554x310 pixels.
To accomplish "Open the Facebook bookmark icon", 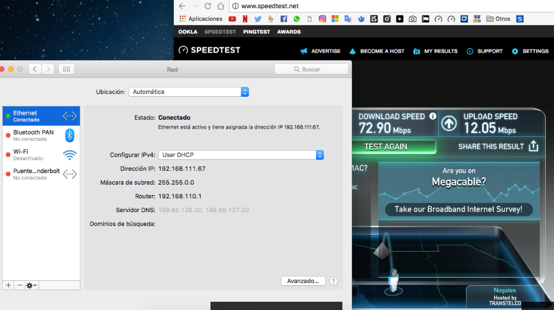I will click(x=284, y=19).
